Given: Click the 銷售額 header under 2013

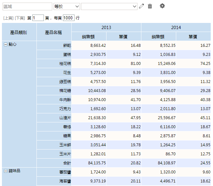Looking at the screenshot, I should (88, 36).
